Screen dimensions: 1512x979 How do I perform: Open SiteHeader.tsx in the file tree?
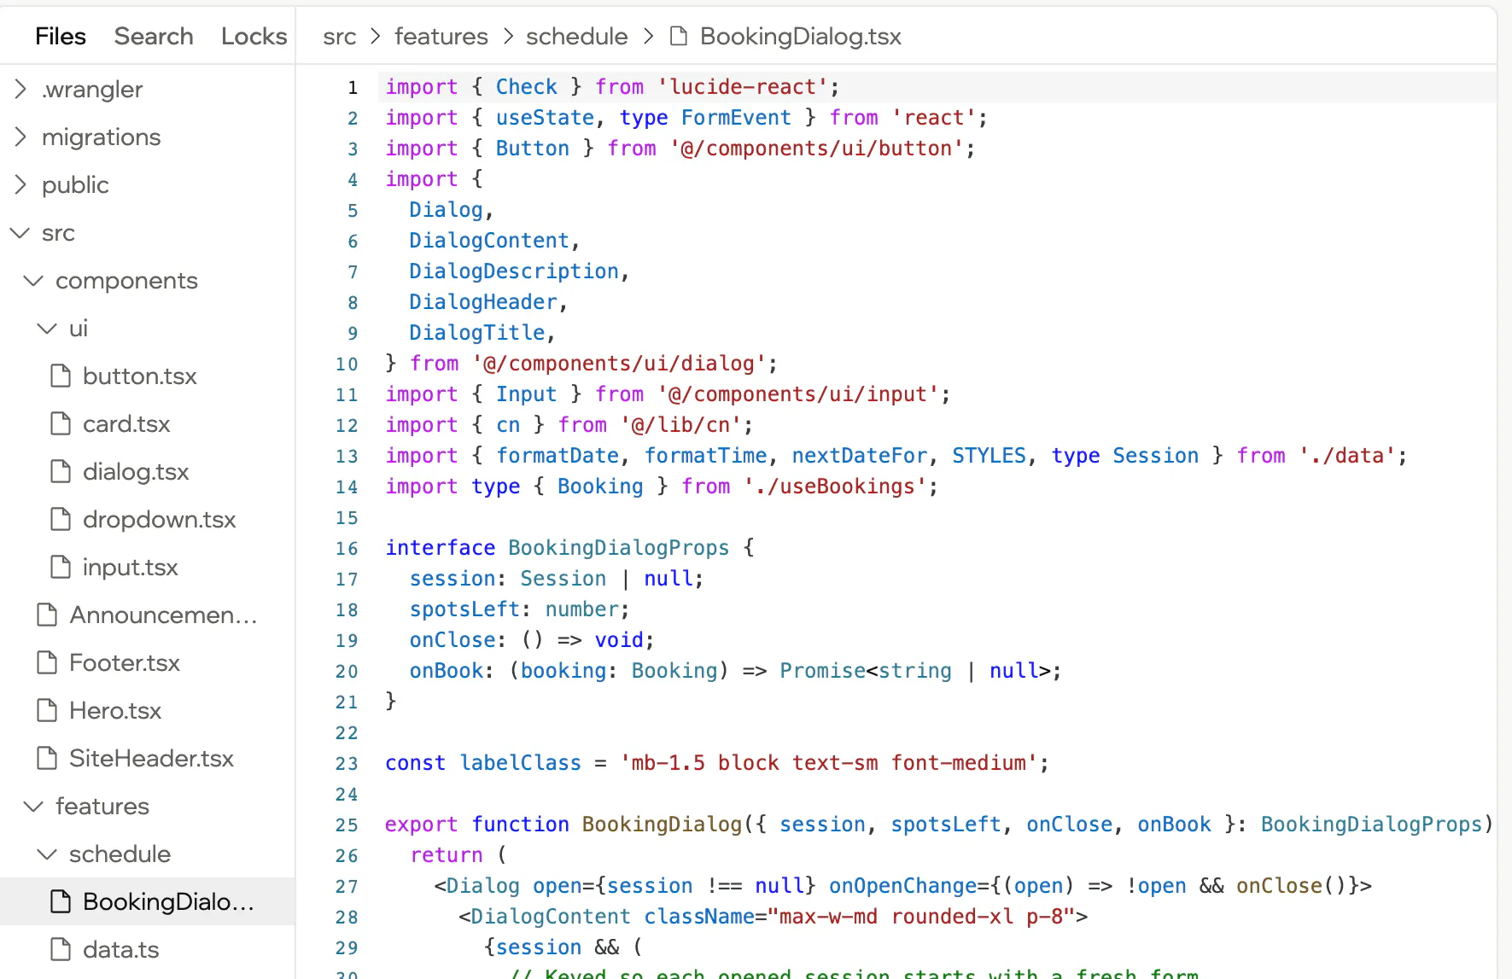pos(151,758)
